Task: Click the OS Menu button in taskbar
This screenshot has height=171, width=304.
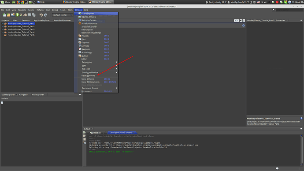Action: point(5,2)
